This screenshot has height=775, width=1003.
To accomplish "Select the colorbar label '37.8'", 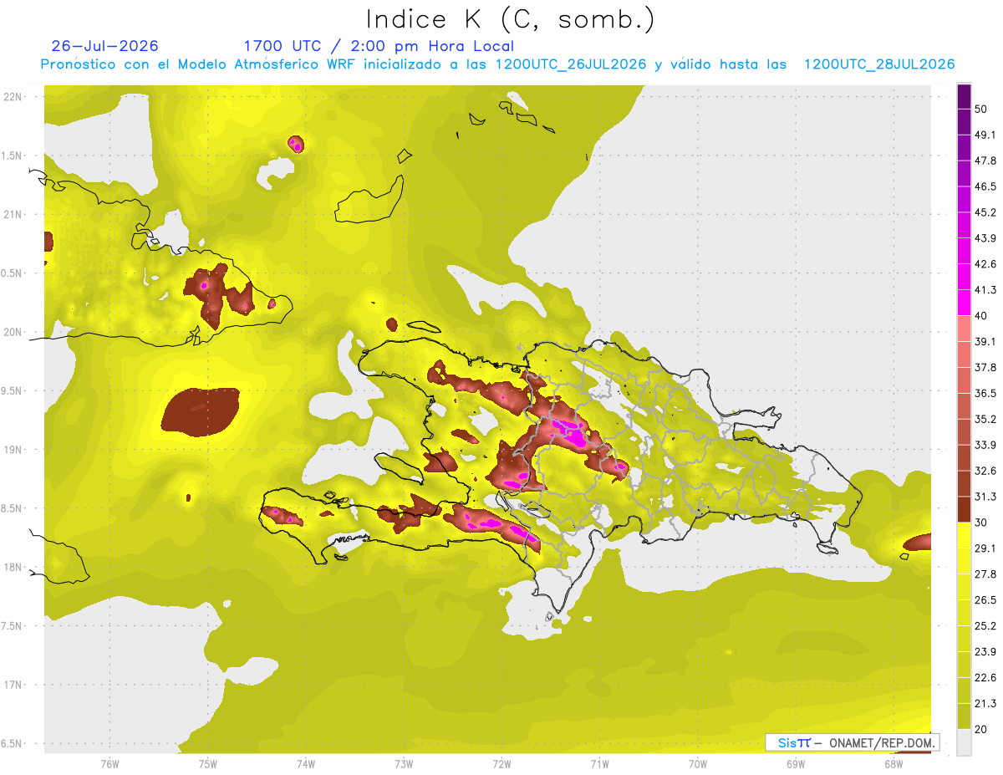I will pyautogui.click(x=985, y=367).
